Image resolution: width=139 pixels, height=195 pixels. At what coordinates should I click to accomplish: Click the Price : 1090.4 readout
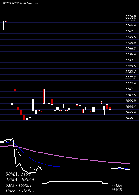point(20,191)
